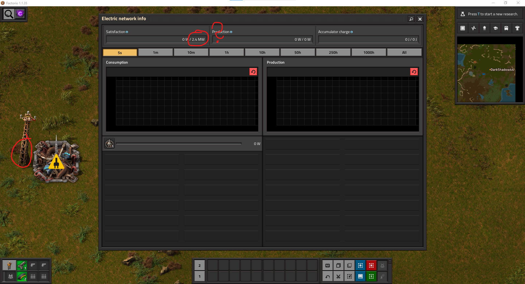Open research via the flask prompt
525x284 pixels.
click(x=490, y=14)
